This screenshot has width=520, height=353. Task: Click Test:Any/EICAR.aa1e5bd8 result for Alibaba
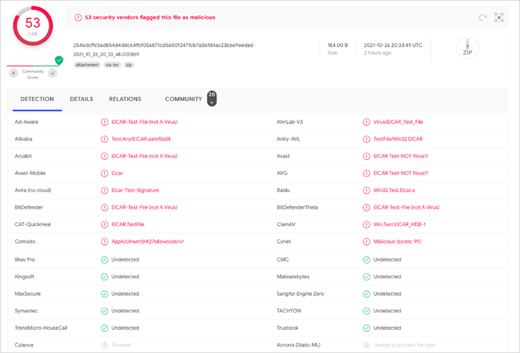(x=141, y=139)
